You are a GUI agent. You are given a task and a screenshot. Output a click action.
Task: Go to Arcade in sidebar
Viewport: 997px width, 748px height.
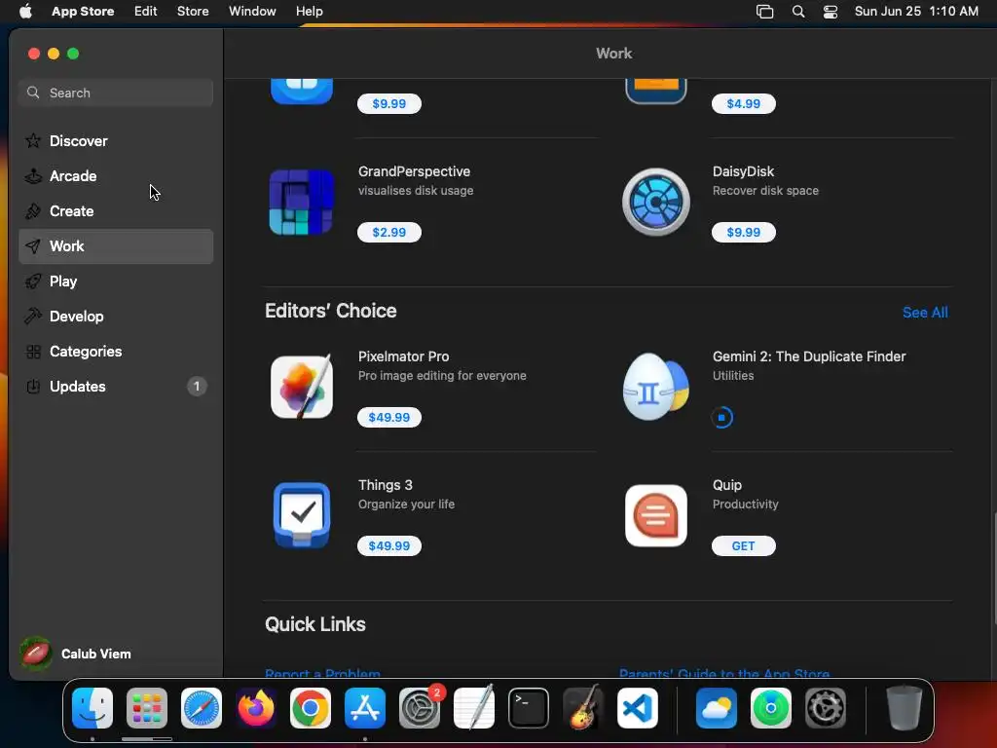coord(116,176)
